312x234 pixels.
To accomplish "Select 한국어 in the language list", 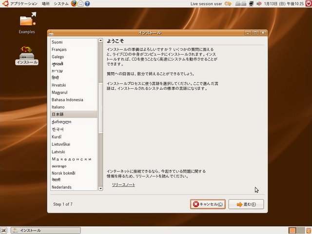I will point(74,129).
